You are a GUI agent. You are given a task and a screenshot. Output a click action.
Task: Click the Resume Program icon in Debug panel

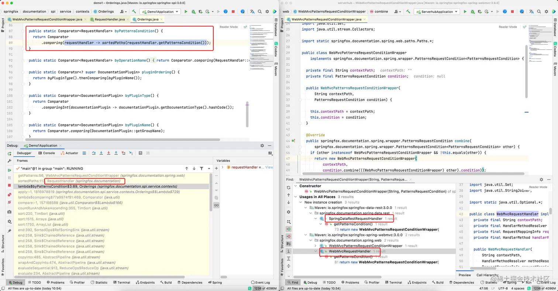pyautogui.click(x=10, y=170)
